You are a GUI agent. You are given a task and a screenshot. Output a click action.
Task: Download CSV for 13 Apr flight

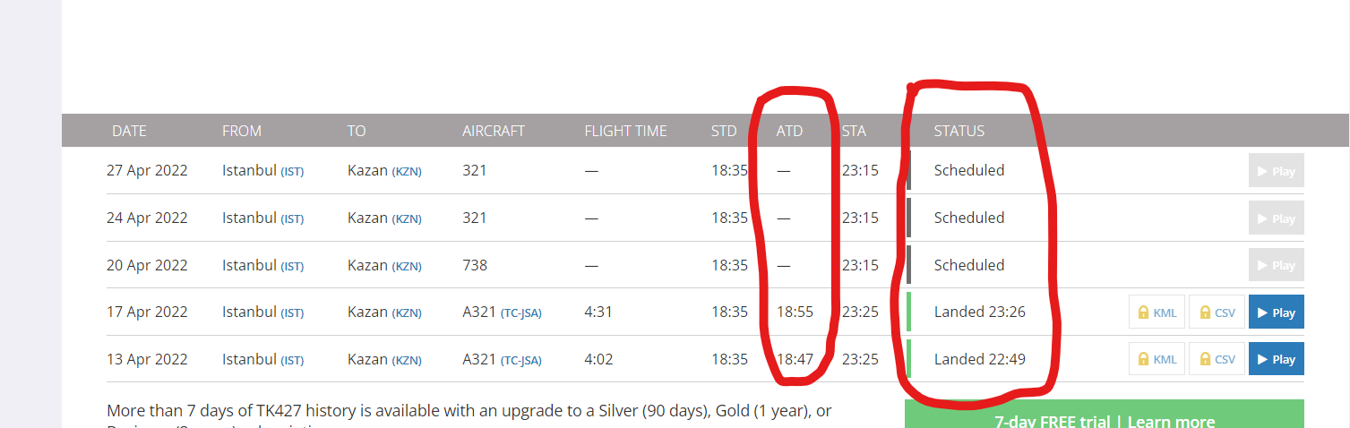click(1217, 359)
